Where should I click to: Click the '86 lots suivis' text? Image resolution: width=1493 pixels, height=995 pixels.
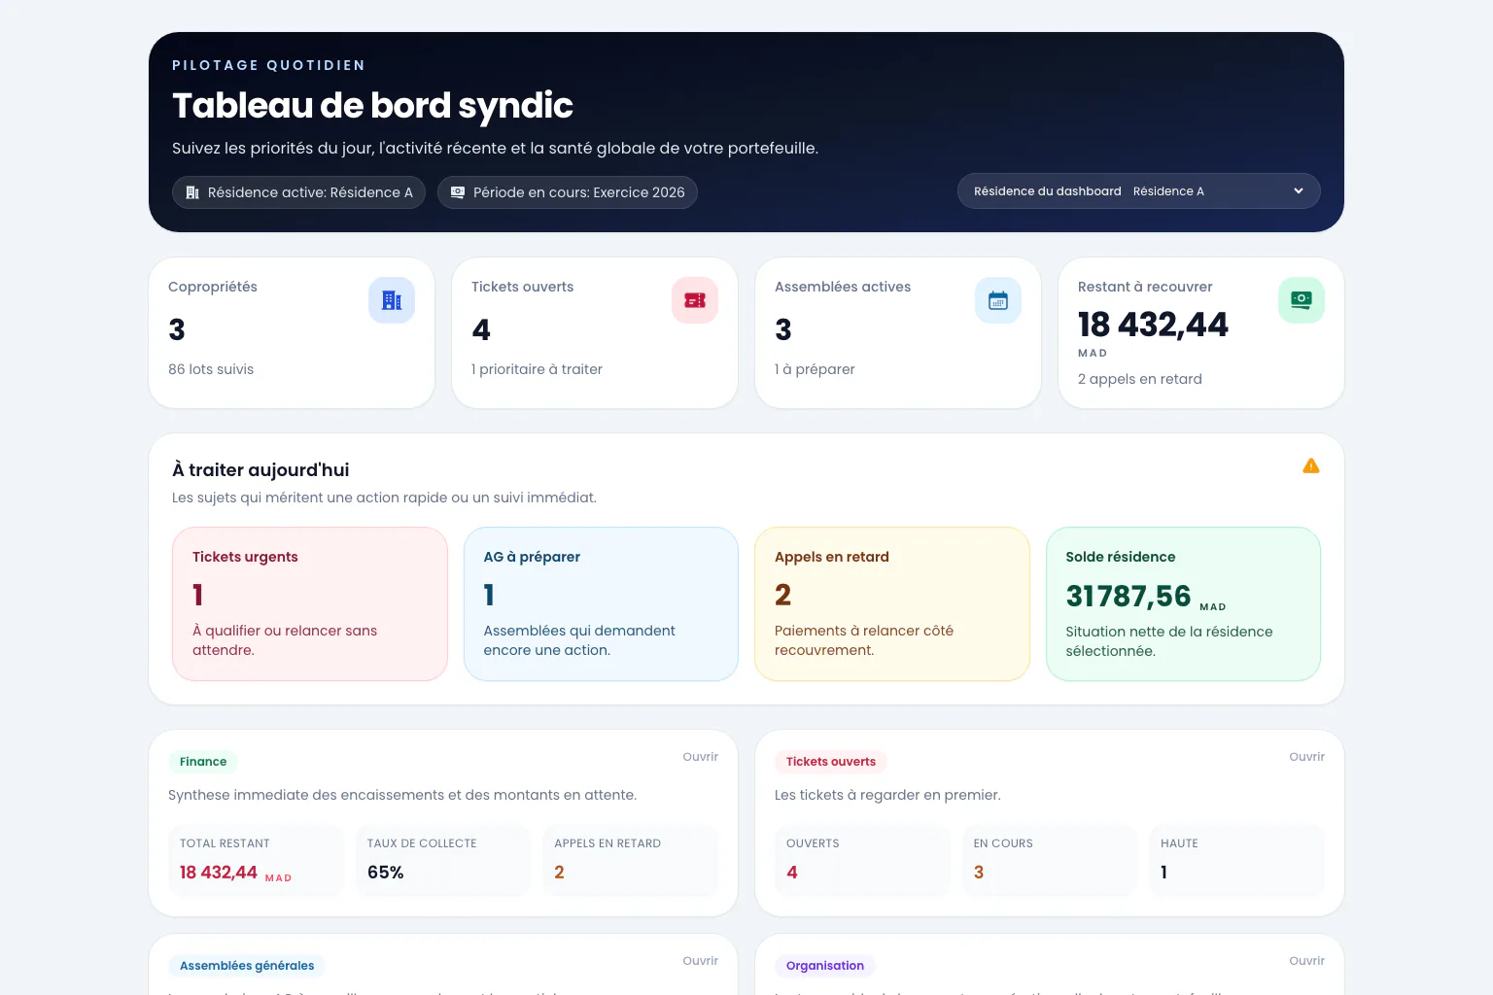point(211,369)
